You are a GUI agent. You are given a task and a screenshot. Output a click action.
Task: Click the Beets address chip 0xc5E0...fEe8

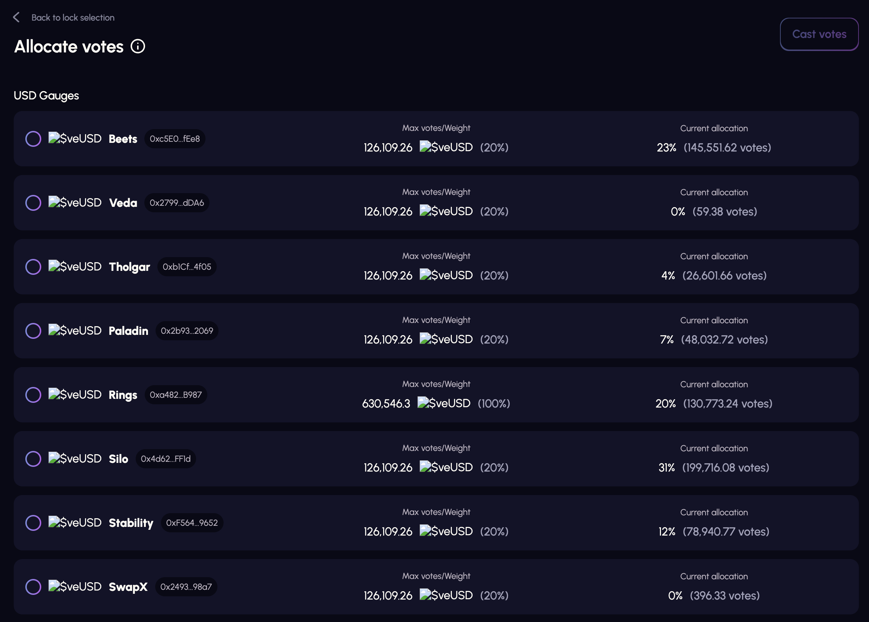pyautogui.click(x=175, y=139)
